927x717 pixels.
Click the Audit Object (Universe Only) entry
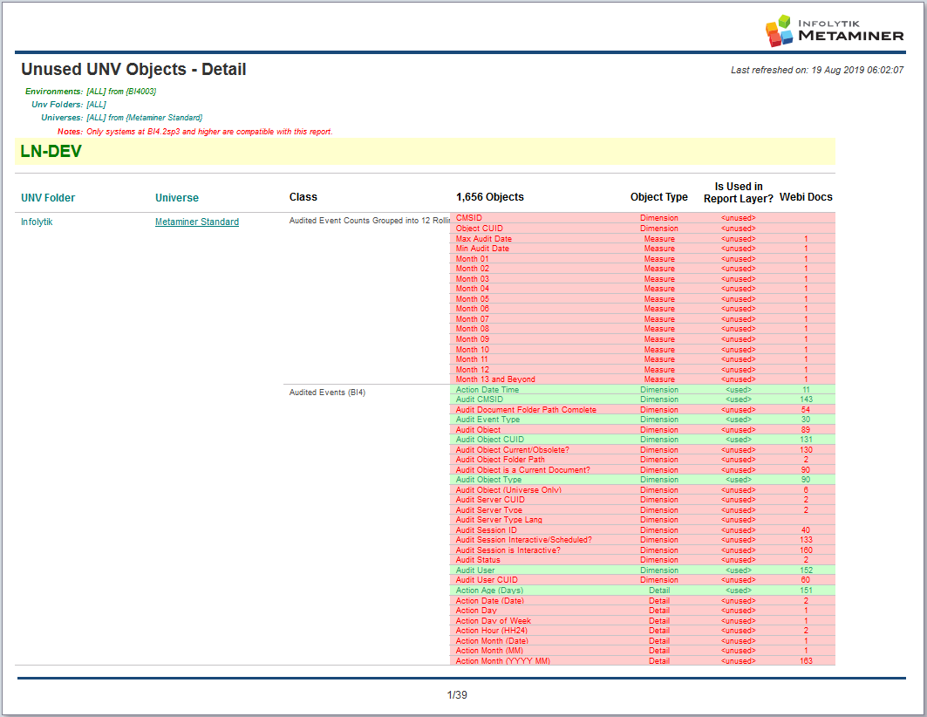click(x=508, y=490)
